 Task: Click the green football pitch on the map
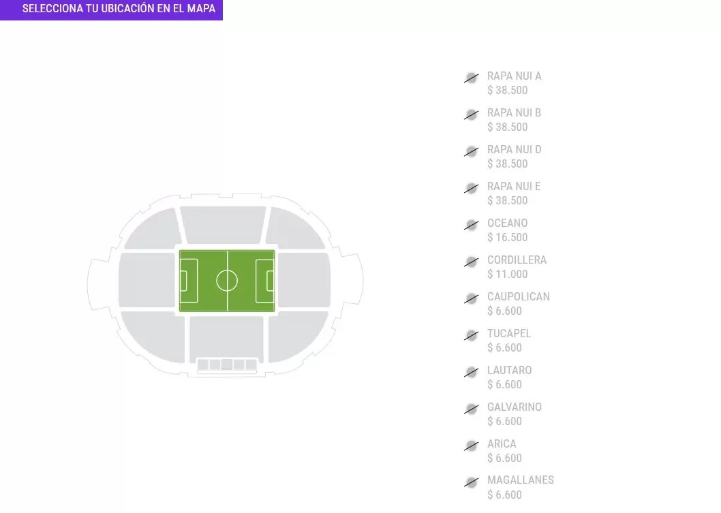pos(227,281)
